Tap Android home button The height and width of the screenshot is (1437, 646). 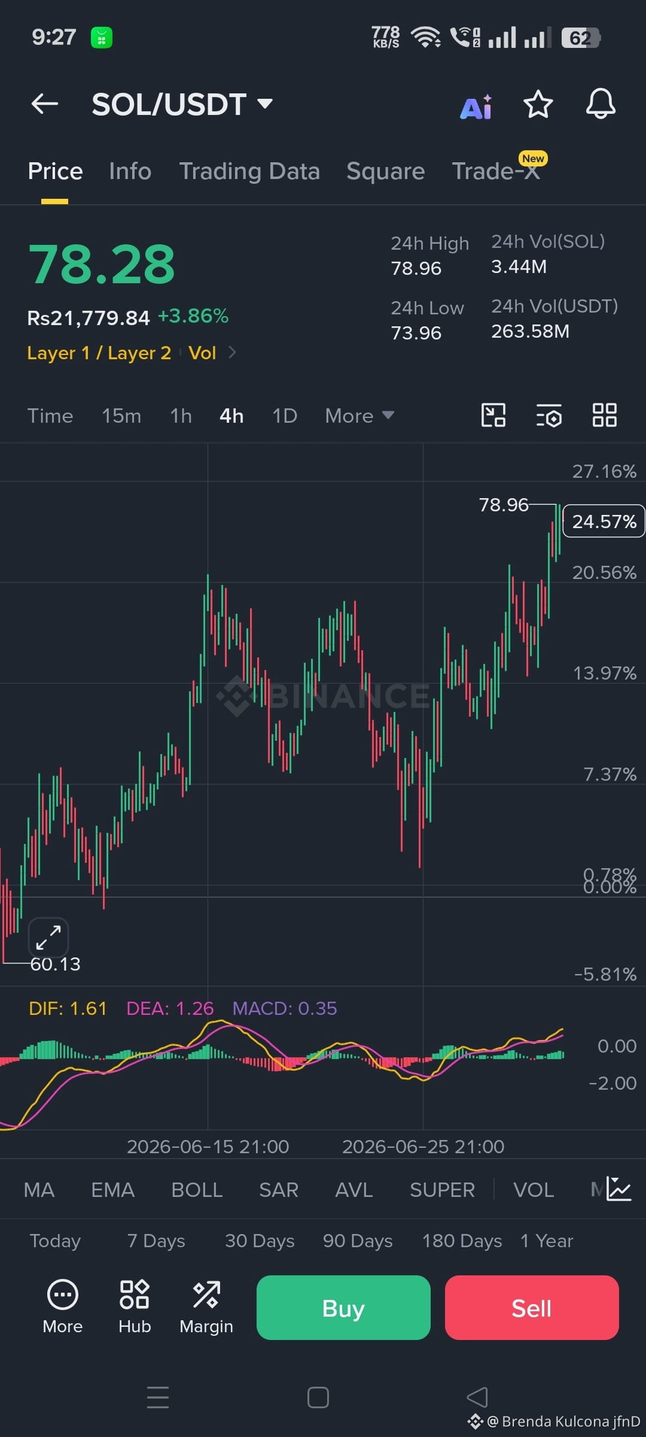click(x=318, y=1397)
